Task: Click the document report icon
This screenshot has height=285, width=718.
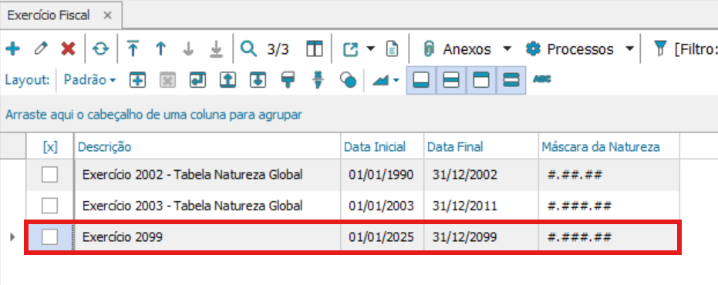Action: 392,49
